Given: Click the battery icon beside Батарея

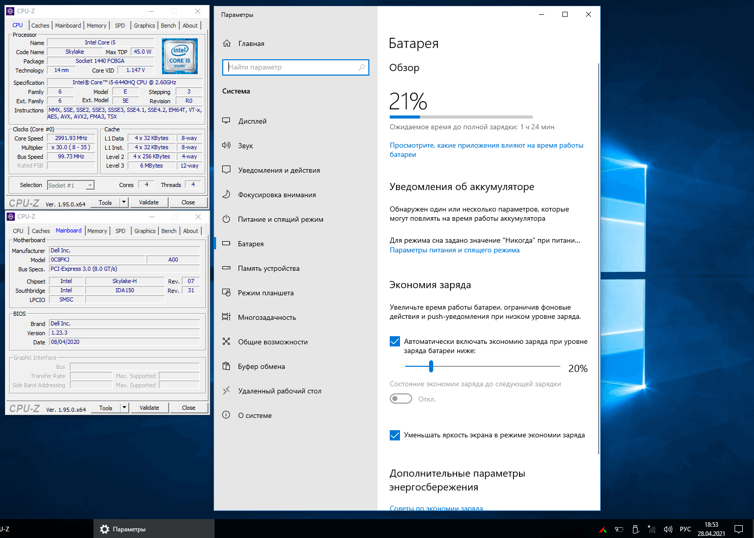Looking at the screenshot, I should (226, 244).
